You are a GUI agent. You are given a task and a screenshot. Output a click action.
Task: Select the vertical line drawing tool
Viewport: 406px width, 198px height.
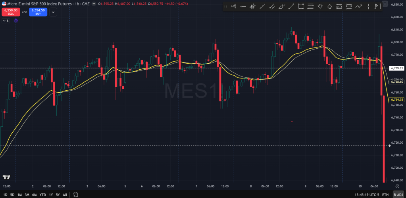(x=369, y=6)
